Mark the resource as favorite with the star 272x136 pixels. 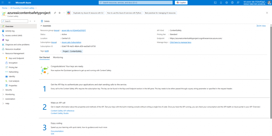coord(59,13)
